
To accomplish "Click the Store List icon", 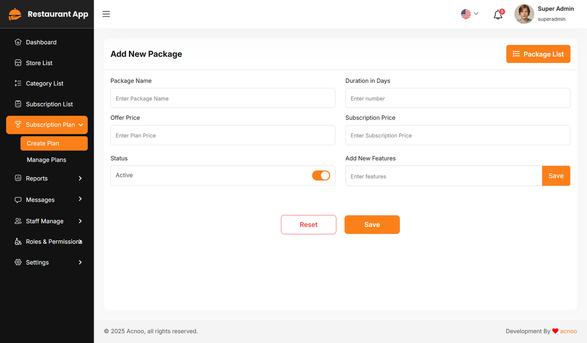I will (18, 63).
